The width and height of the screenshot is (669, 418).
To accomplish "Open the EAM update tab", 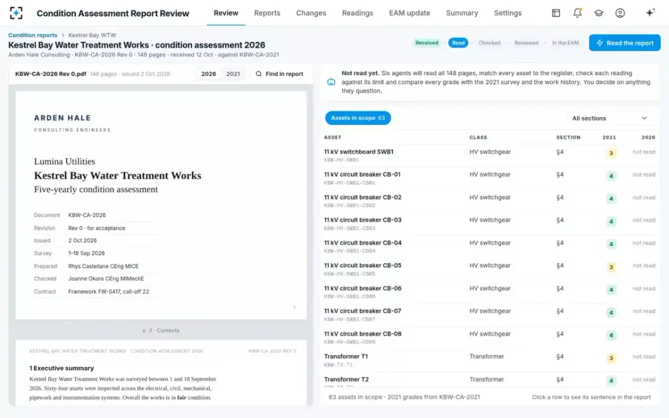I will click(x=410, y=13).
